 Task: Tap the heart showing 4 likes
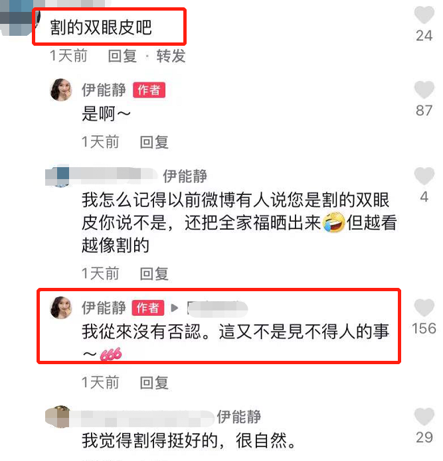(x=424, y=176)
